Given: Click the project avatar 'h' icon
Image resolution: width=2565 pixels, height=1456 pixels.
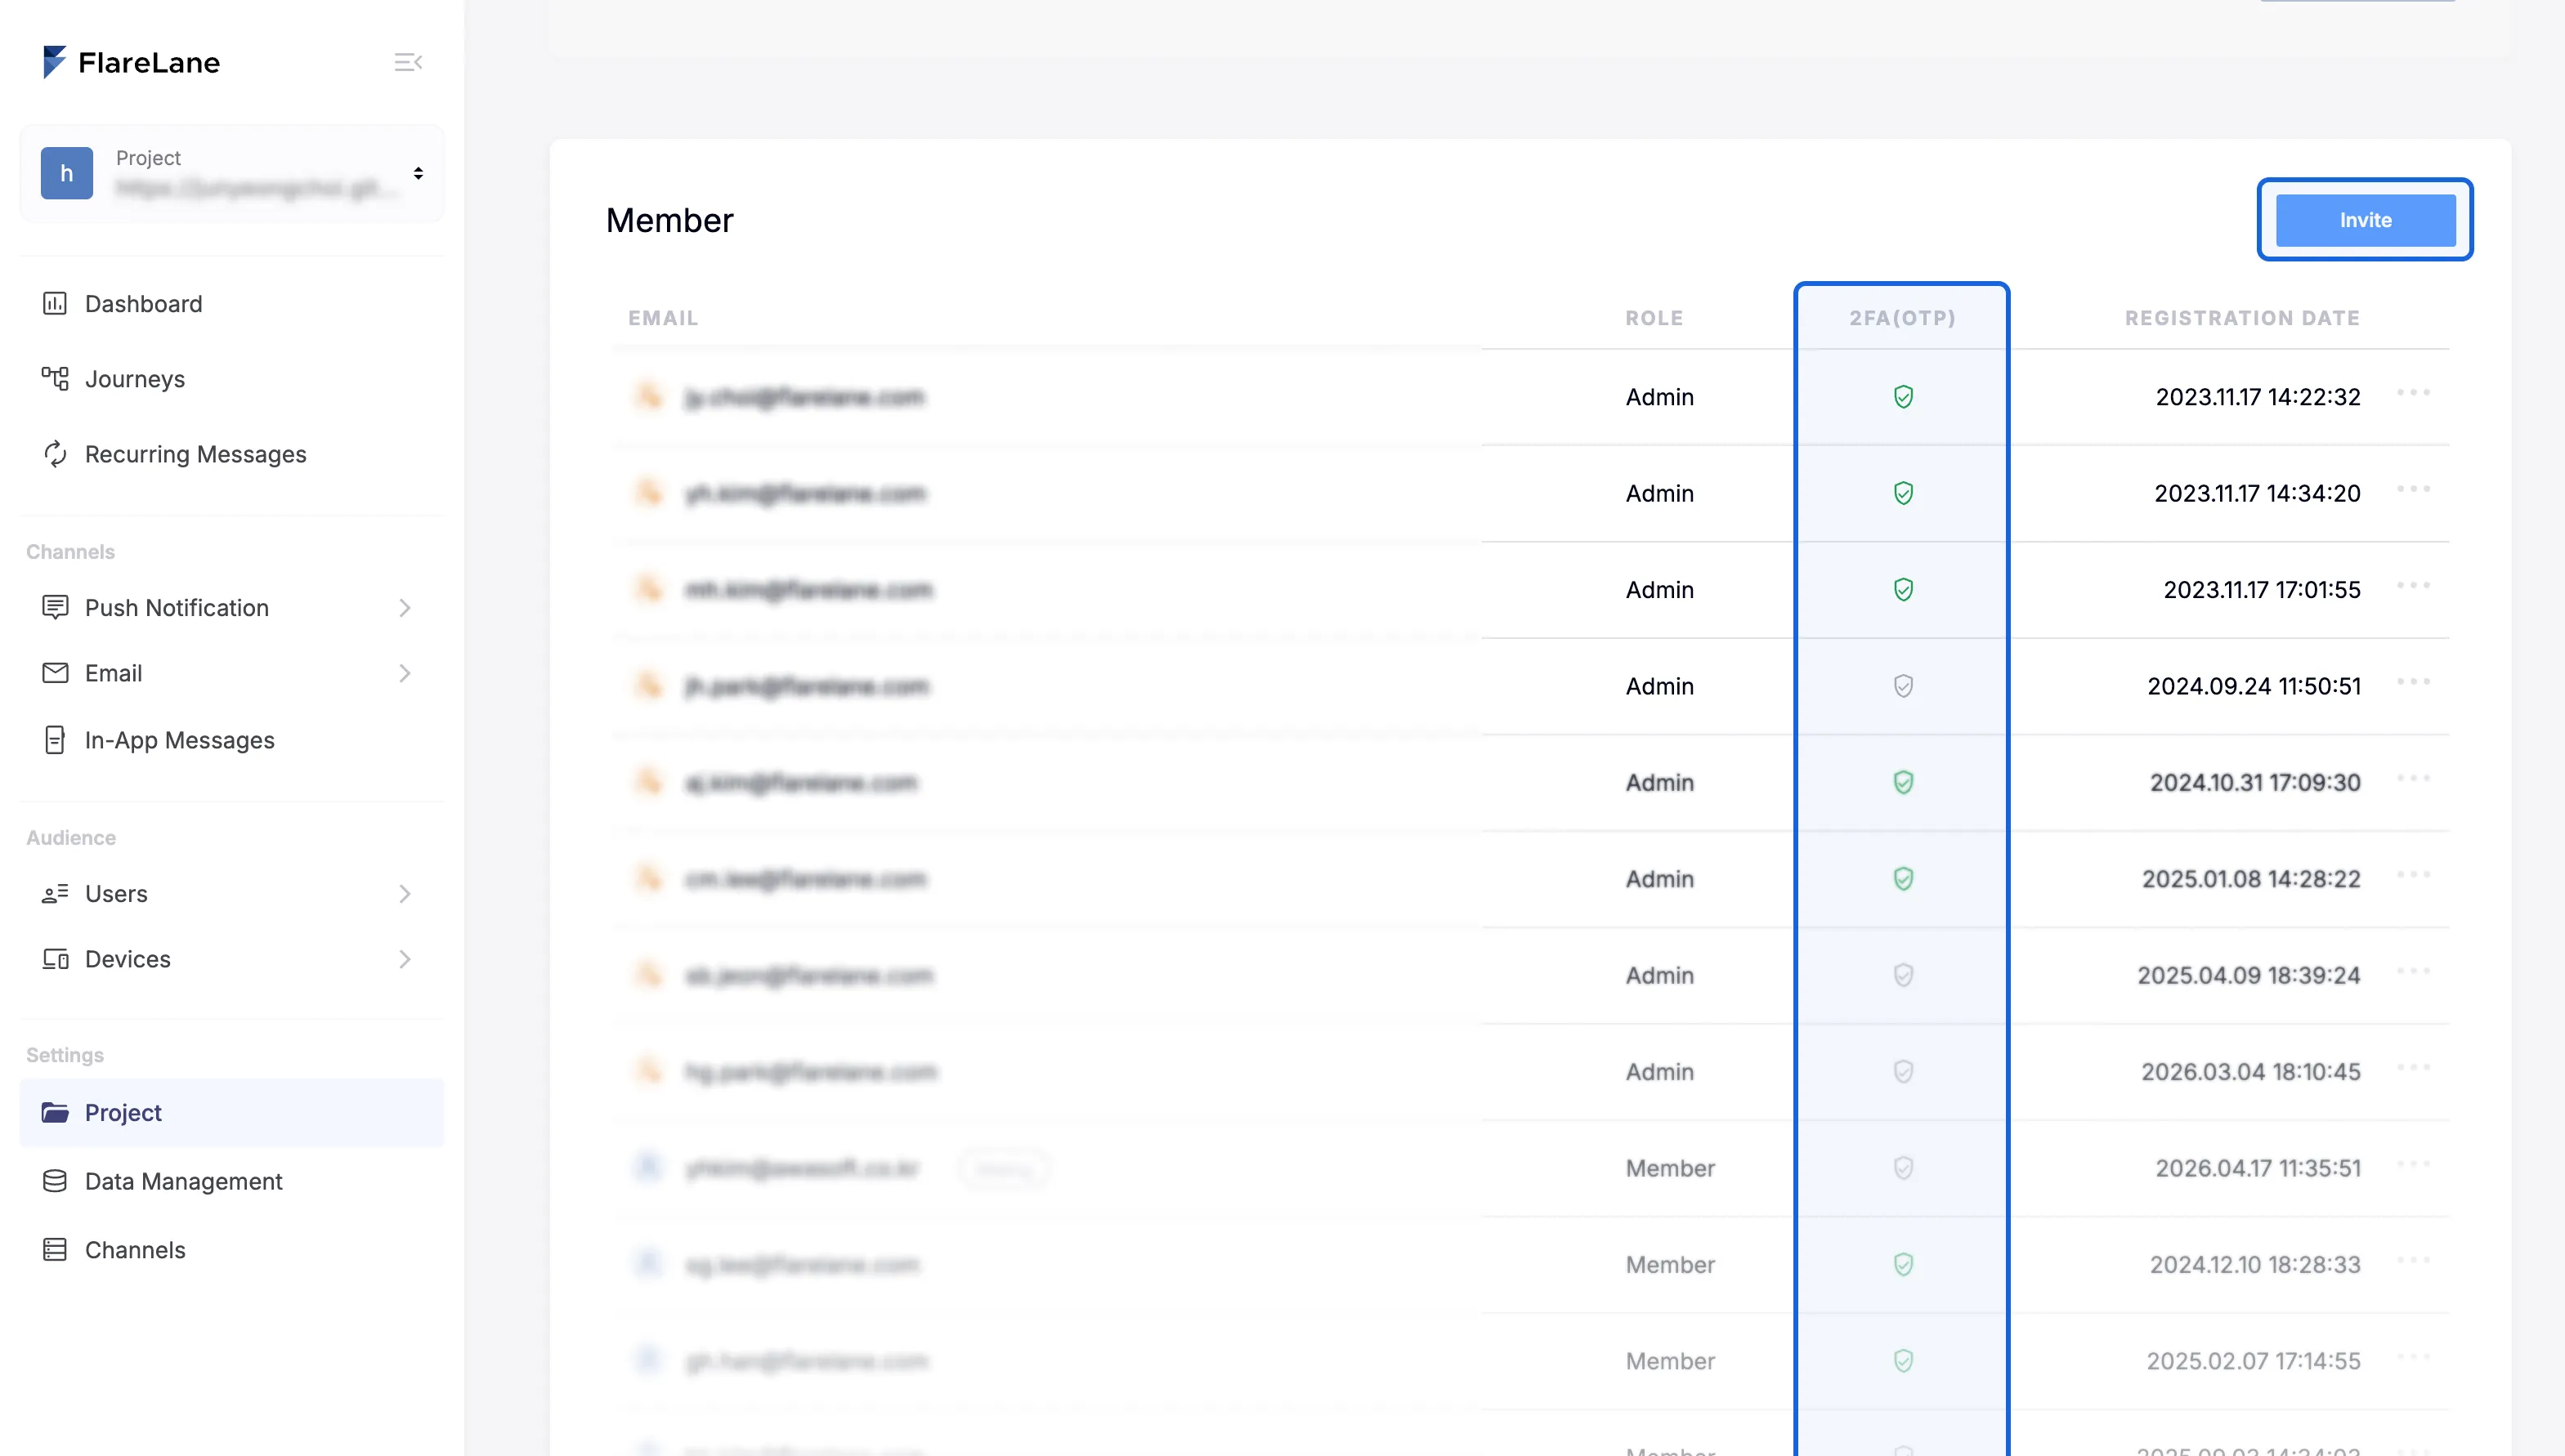Looking at the screenshot, I should tap(67, 173).
